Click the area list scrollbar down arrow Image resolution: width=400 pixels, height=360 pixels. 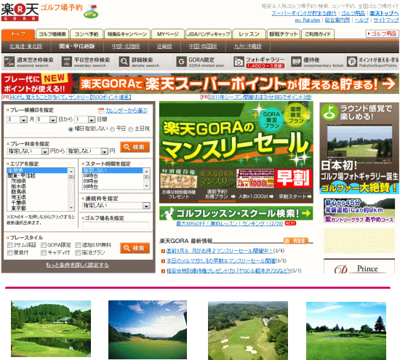(71, 208)
